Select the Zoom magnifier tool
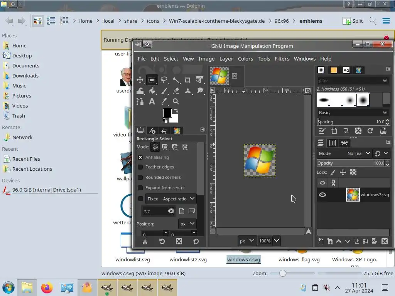 coord(176,101)
